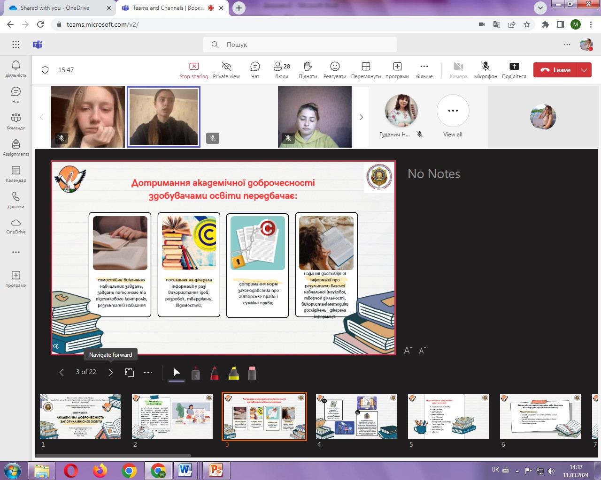Select the yellow highlighter tool
601x480 pixels.
(233, 373)
